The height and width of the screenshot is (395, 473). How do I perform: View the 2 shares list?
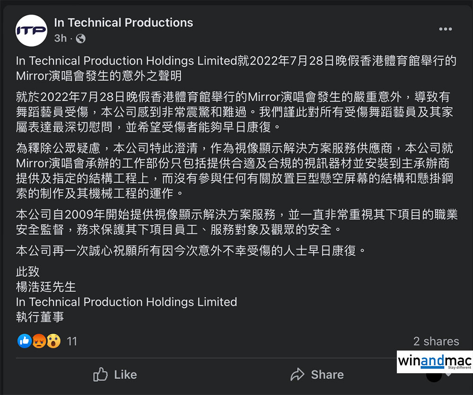coord(436,341)
